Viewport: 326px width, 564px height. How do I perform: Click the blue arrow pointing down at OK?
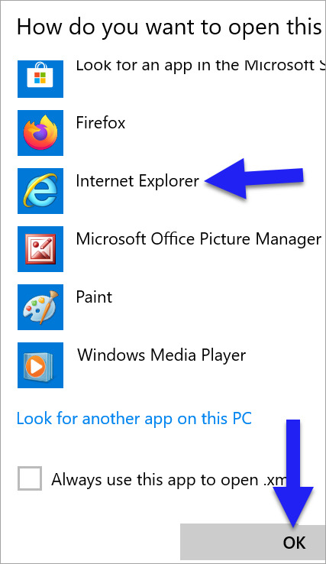(294, 473)
